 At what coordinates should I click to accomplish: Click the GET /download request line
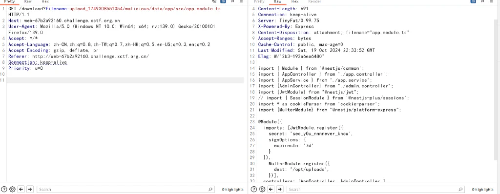coord(114,9)
